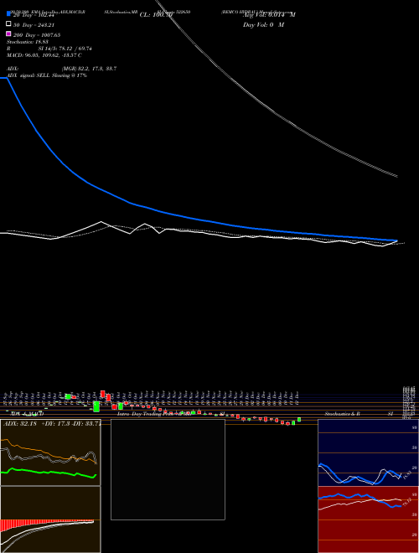Click the Avg Vol: 0.014 M label
This screenshot has width=419, height=553.
(x=269, y=14)
